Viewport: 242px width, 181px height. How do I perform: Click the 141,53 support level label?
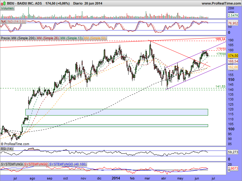pos(221,87)
